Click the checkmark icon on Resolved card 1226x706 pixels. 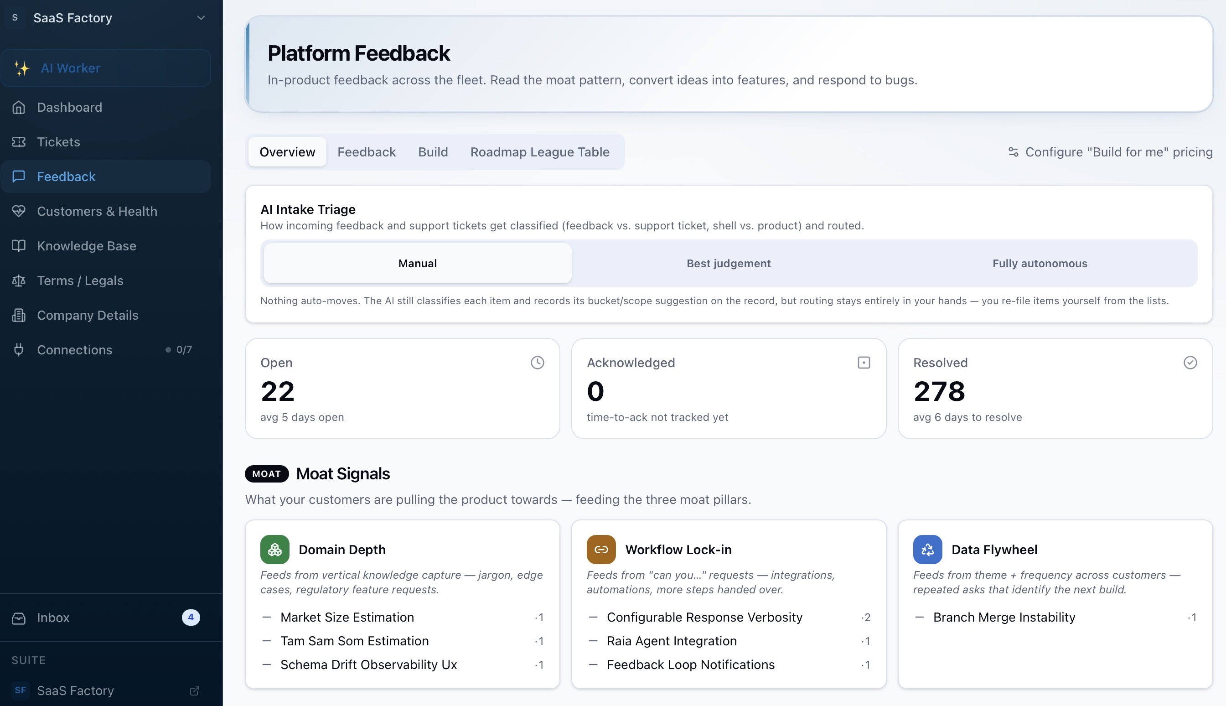[x=1190, y=363]
